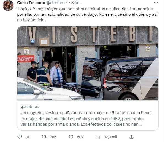Like the tweet with the heart icon
Image resolution: width=165 pixels, height=142 pixels.
pyautogui.click(x=71, y=137)
